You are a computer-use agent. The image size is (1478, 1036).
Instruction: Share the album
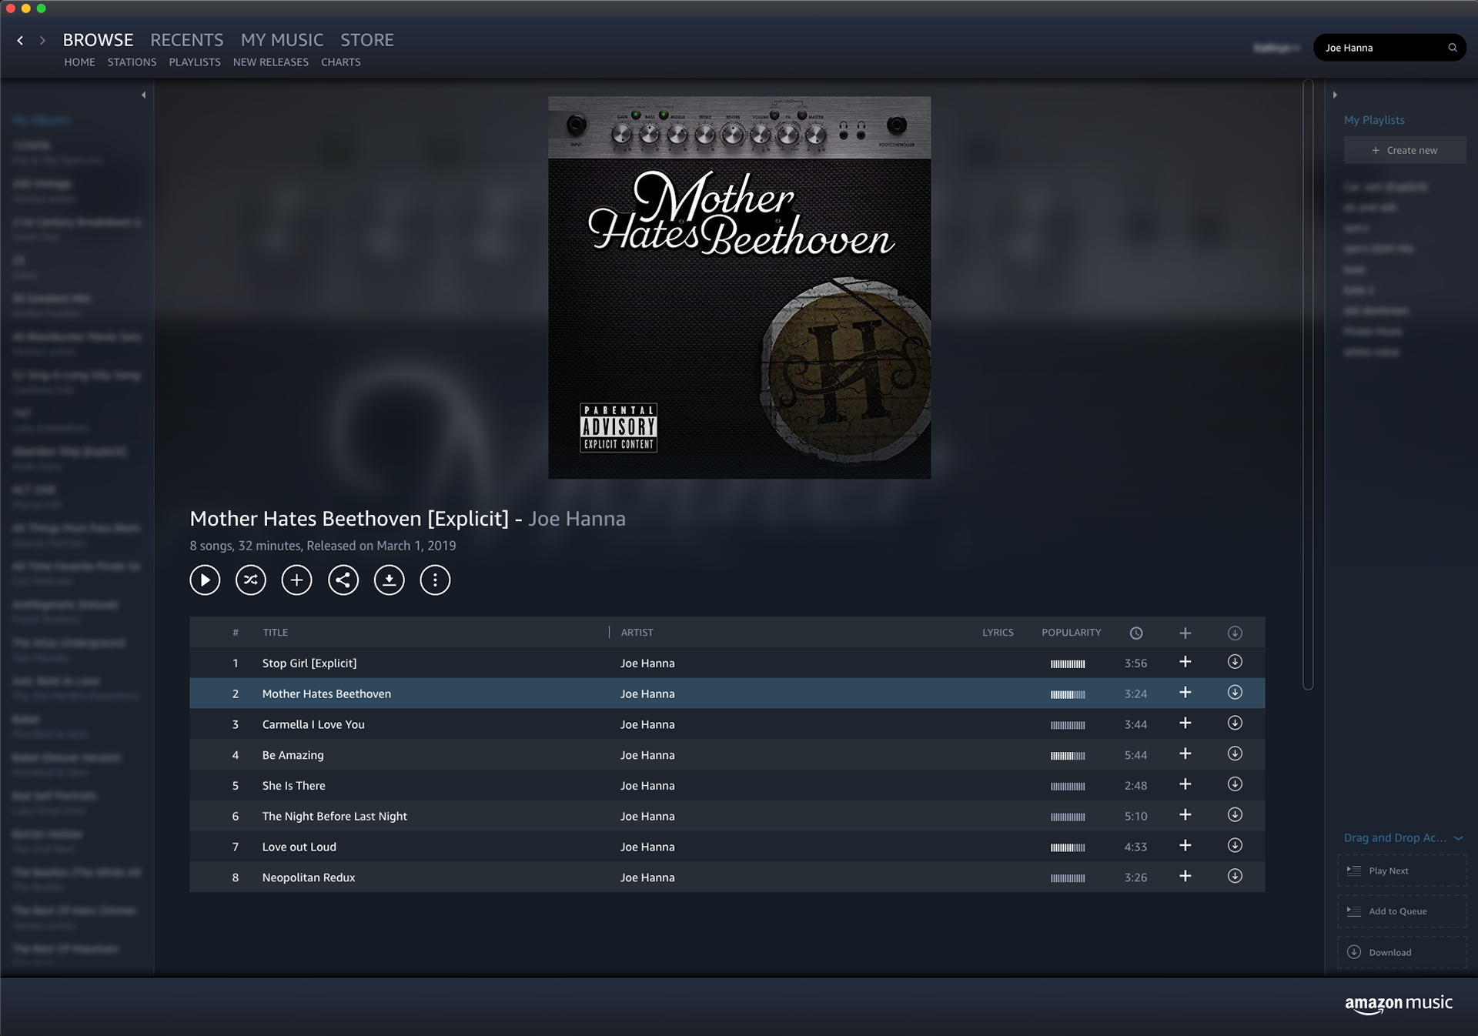point(343,580)
